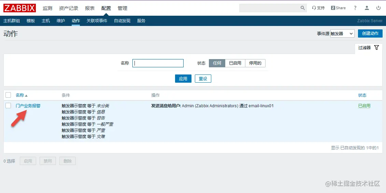386x193 pixels.
Task: Tick the select-all checkbox in header
Action: [8, 95]
